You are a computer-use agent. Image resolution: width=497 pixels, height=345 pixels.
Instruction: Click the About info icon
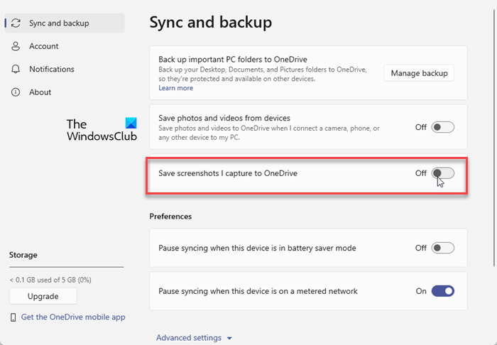16,92
